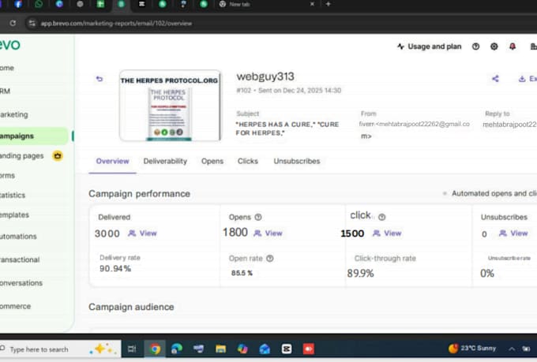Switch to the Deliverability tab
537x362 pixels.
point(165,161)
